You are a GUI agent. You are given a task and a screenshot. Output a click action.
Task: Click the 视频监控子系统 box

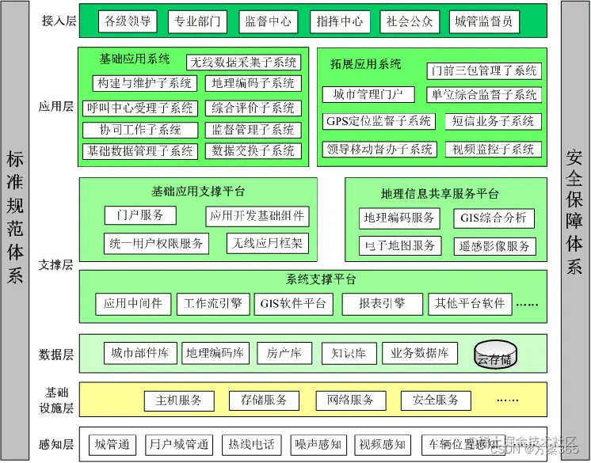493,150
